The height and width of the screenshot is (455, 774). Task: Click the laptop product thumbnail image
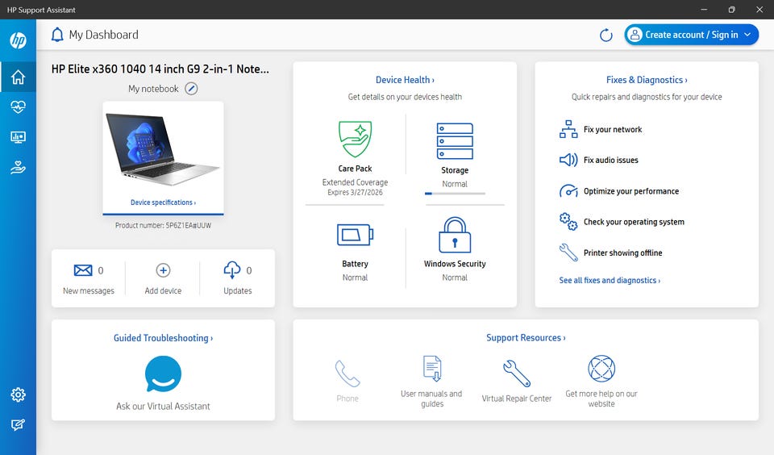point(163,148)
